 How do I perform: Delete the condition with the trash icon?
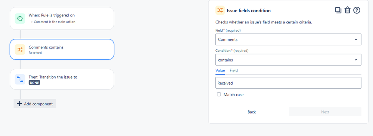(348, 10)
